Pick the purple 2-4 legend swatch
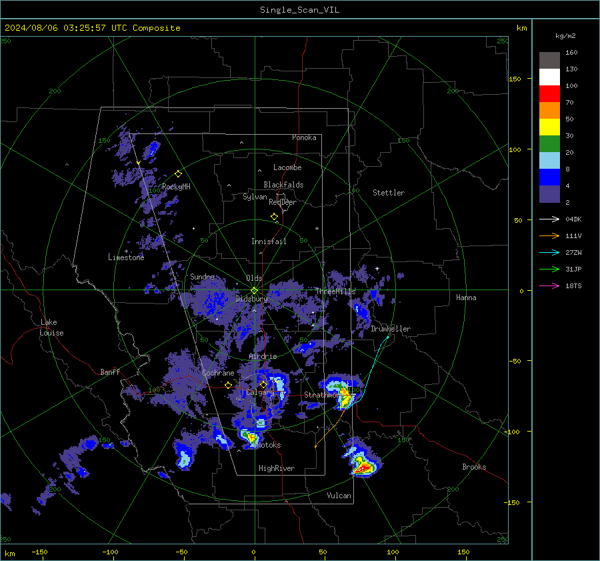The height and width of the screenshot is (561, 600). tap(549, 193)
